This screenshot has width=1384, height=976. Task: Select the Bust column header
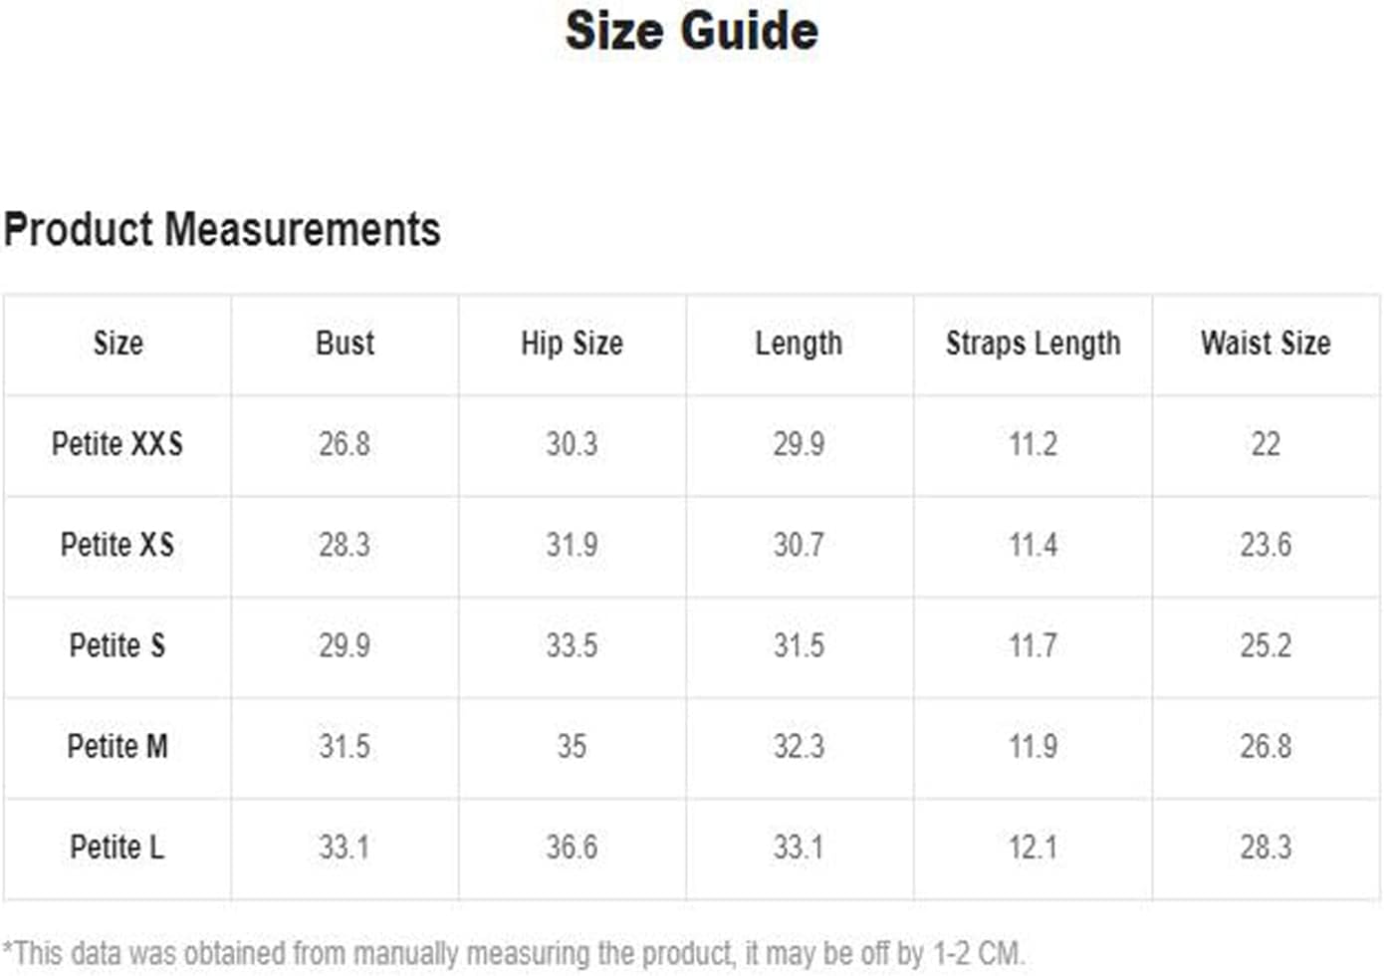[x=345, y=343]
